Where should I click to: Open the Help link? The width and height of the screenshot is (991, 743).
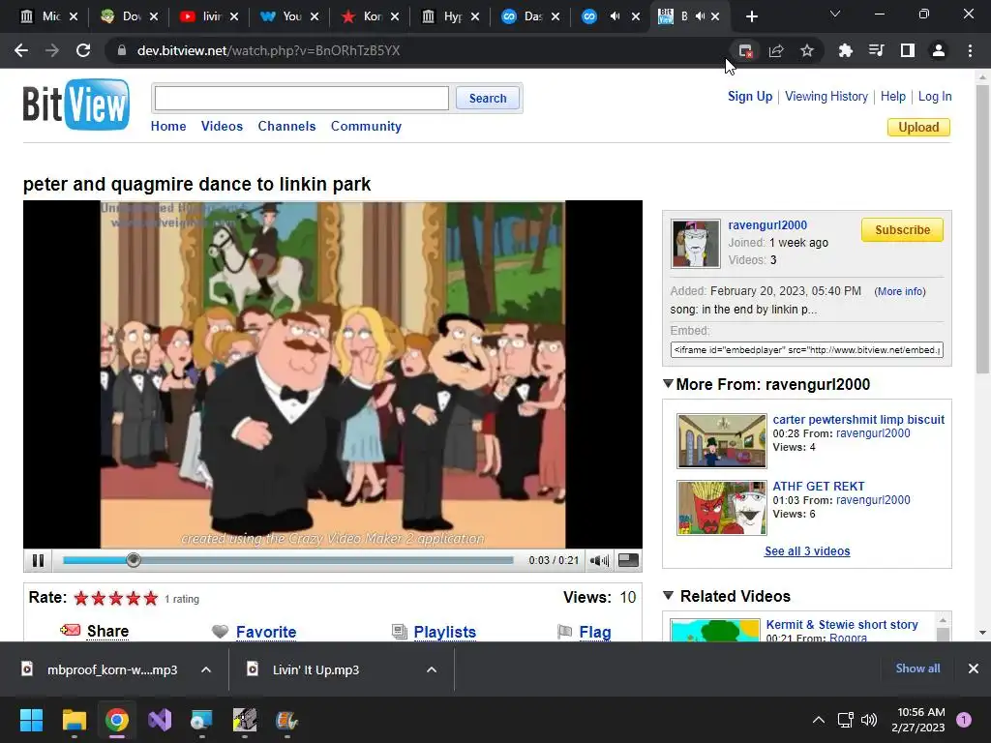(x=892, y=96)
